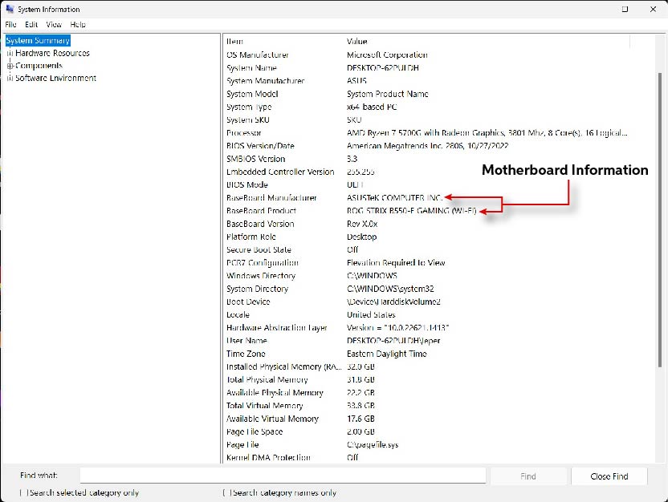This screenshot has height=502, width=668.
Task: Select the Available Virtual Memory row
Action: tap(426, 419)
